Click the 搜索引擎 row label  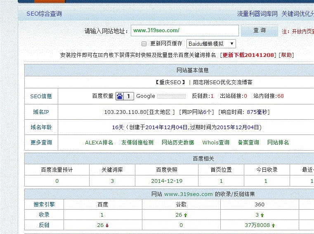point(44,205)
